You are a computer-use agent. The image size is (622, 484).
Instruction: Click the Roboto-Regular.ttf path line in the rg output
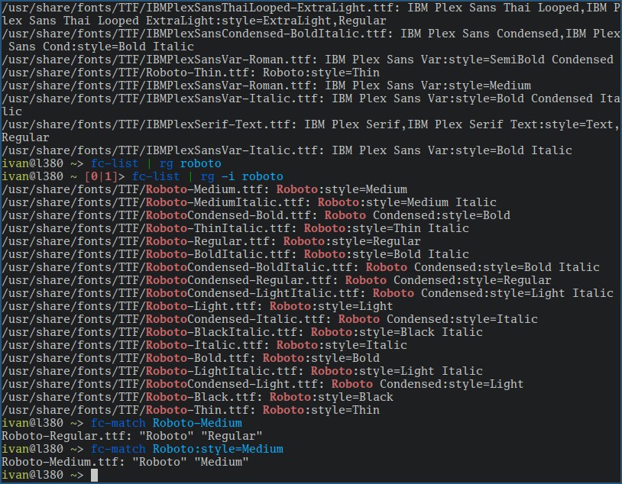[x=211, y=241]
